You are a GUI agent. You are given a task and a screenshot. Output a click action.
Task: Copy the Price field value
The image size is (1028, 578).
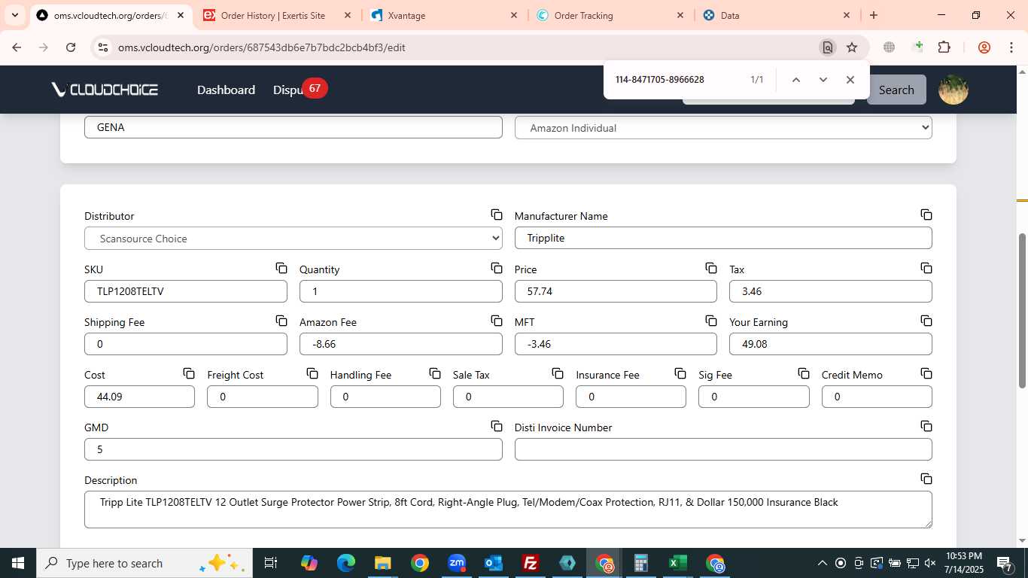pos(711,269)
